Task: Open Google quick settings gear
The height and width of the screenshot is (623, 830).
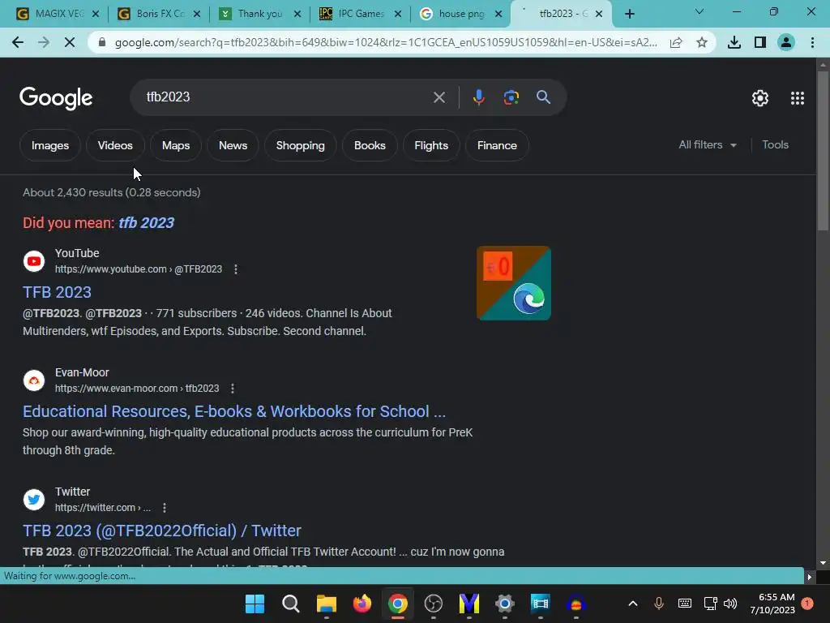Action: [x=760, y=98]
